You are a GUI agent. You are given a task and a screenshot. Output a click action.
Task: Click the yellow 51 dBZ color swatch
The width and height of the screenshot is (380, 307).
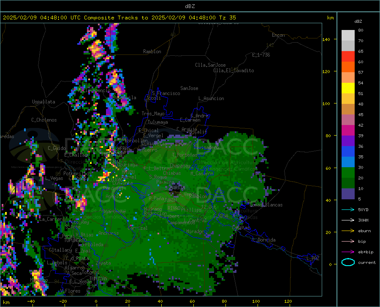348,88
